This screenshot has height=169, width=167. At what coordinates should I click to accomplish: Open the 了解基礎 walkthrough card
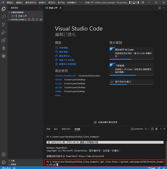131,69
